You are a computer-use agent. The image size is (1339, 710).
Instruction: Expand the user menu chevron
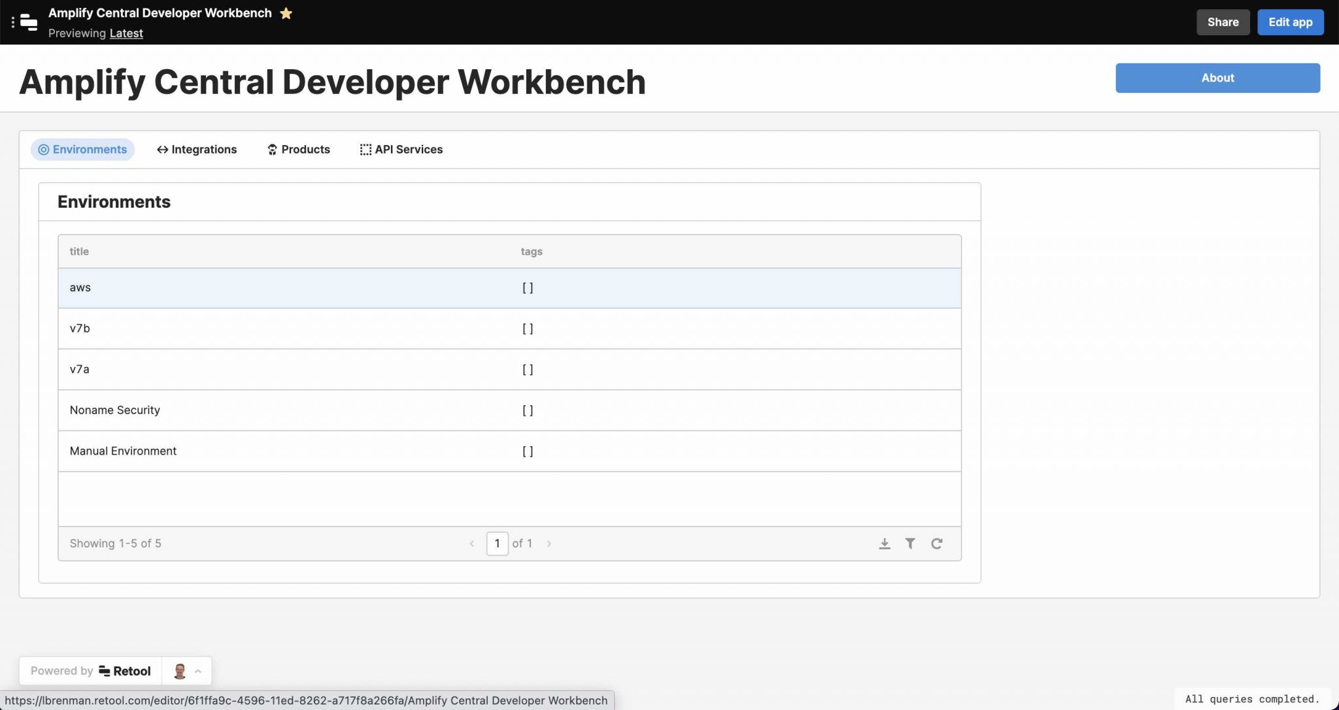(x=198, y=671)
